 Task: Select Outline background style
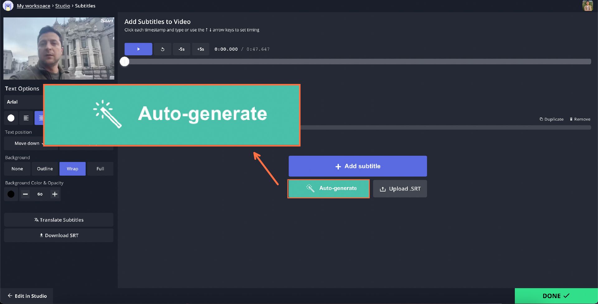pyautogui.click(x=45, y=169)
